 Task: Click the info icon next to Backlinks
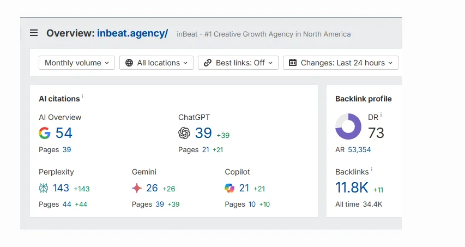[372, 170]
